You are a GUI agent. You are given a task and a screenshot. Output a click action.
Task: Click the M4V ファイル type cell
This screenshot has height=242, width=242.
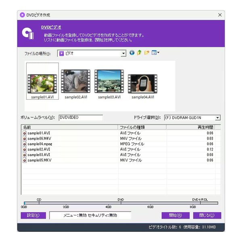point(131,139)
